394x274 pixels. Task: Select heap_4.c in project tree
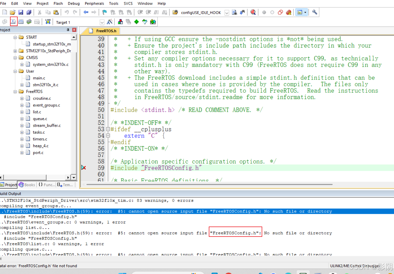(41, 146)
